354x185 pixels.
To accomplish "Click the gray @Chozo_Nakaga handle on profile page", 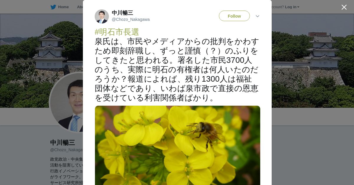I will click(66, 150).
